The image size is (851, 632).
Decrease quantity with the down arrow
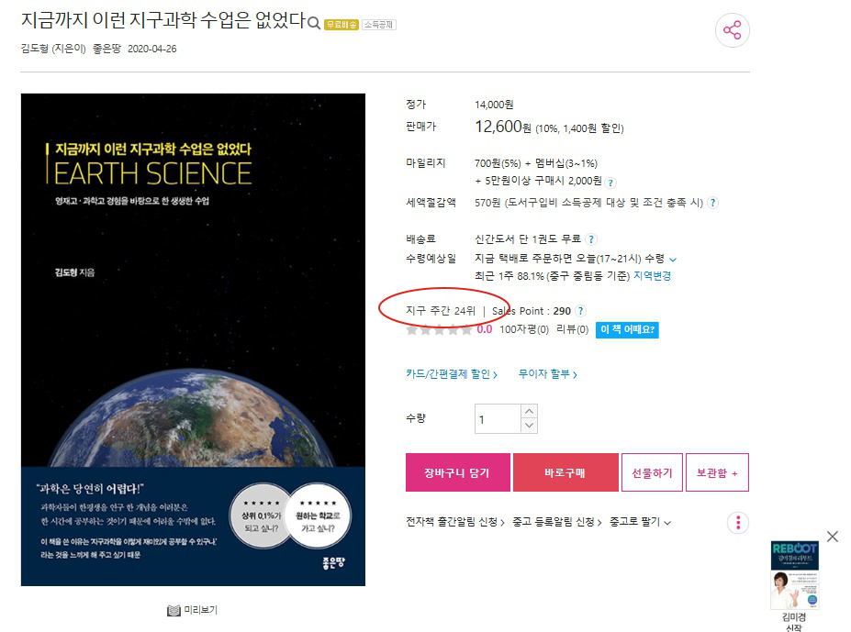(x=529, y=426)
